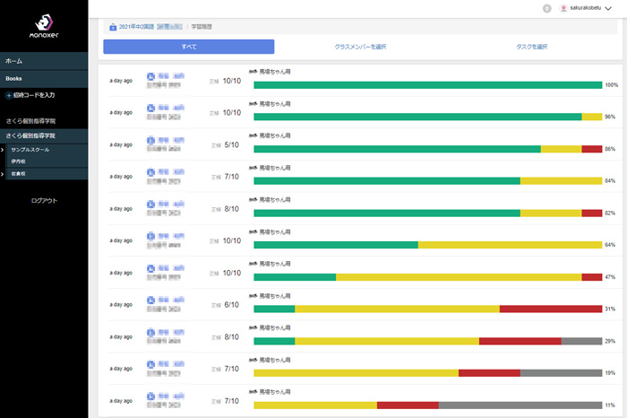Click student avatar icon in the 6/10 row
Viewport: 627px width, 418px height.
click(x=150, y=300)
